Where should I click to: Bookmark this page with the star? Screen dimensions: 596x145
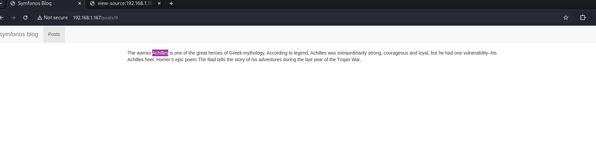(x=566, y=18)
